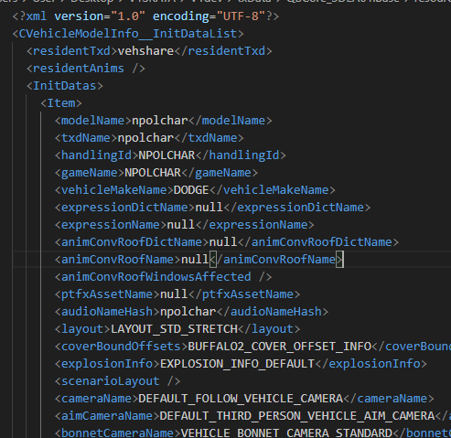Click the 'vehshare' residentTxd value
Viewport: 451px width, 438px height.
pos(145,51)
